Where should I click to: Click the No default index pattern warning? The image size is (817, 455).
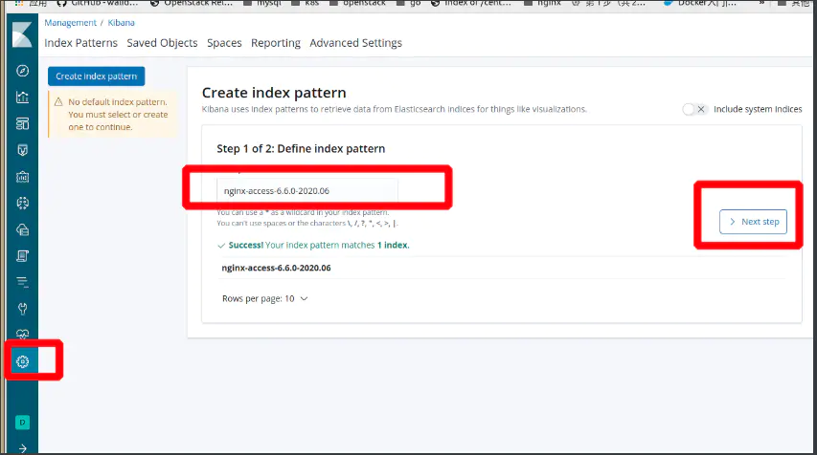pos(113,115)
